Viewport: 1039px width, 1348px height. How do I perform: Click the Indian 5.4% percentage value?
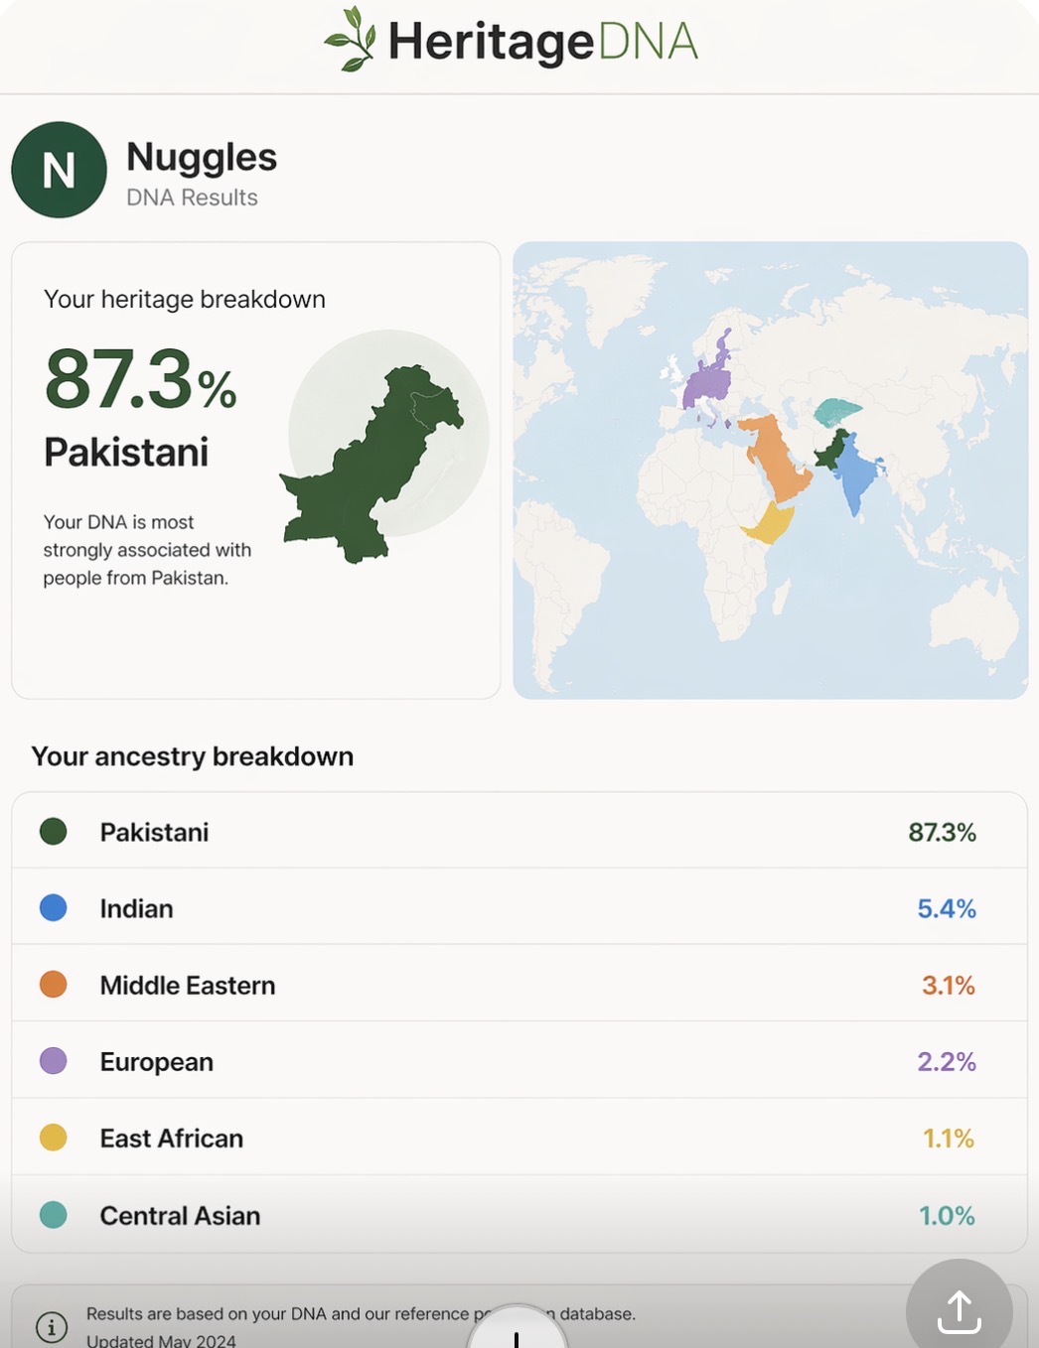(x=946, y=908)
